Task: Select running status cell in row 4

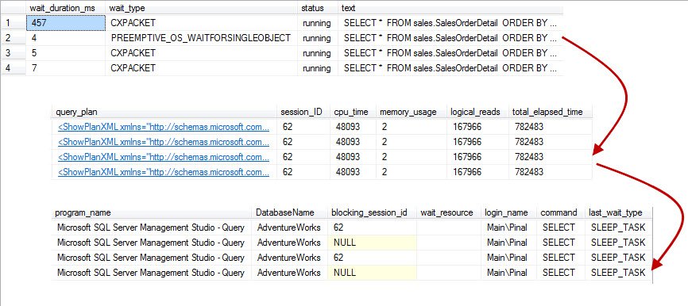Action: [318, 68]
